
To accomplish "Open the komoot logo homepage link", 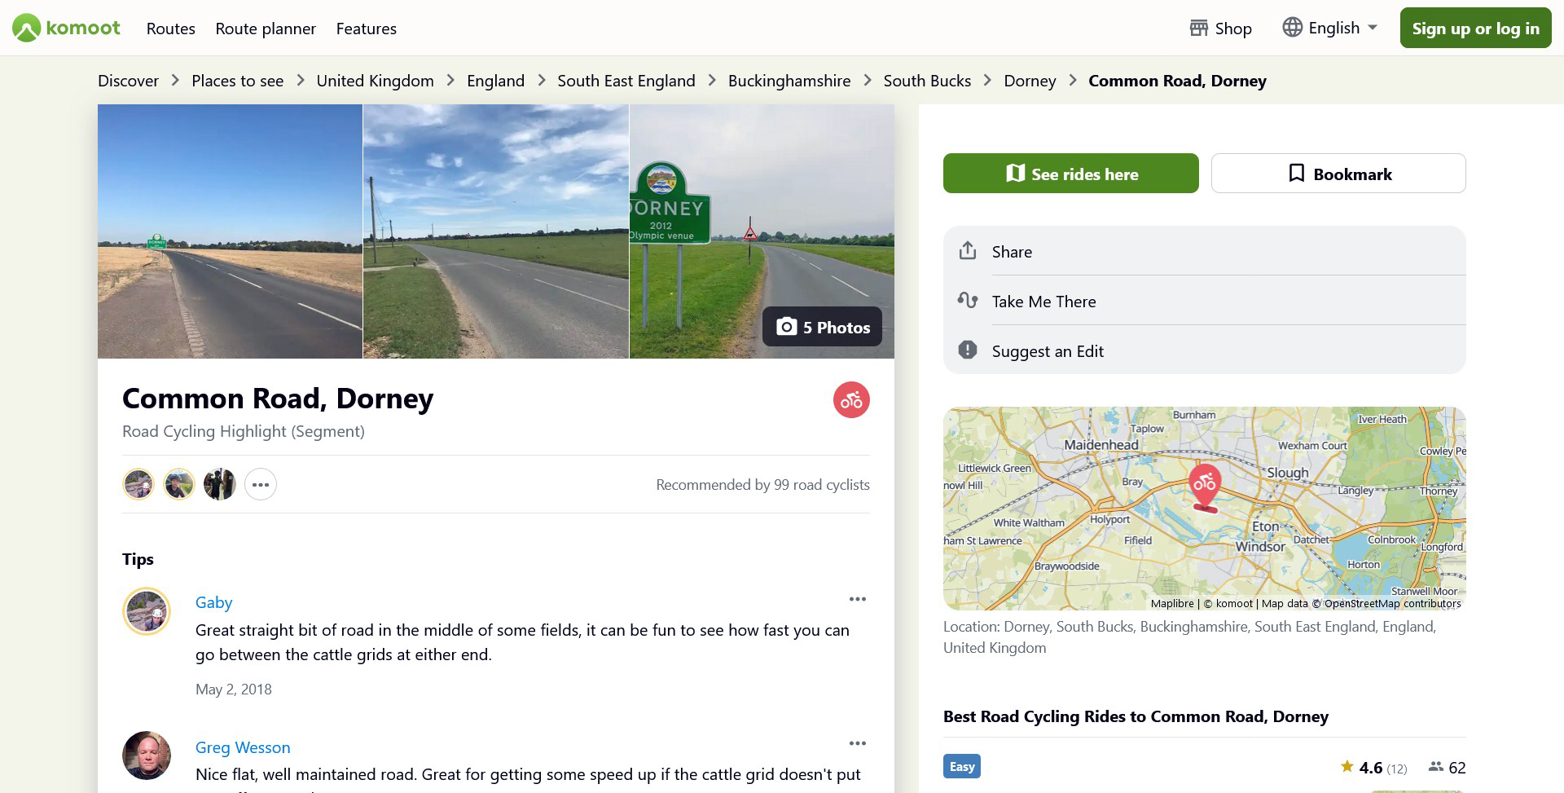I will (x=66, y=28).
